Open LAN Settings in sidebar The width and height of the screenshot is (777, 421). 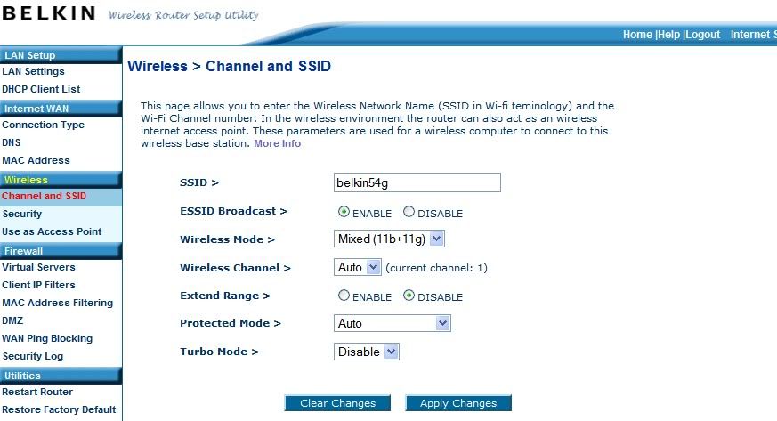point(33,71)
